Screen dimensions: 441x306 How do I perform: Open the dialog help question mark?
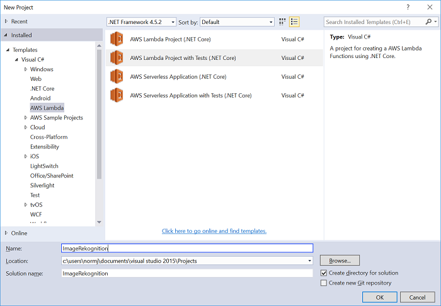[408, 8]
